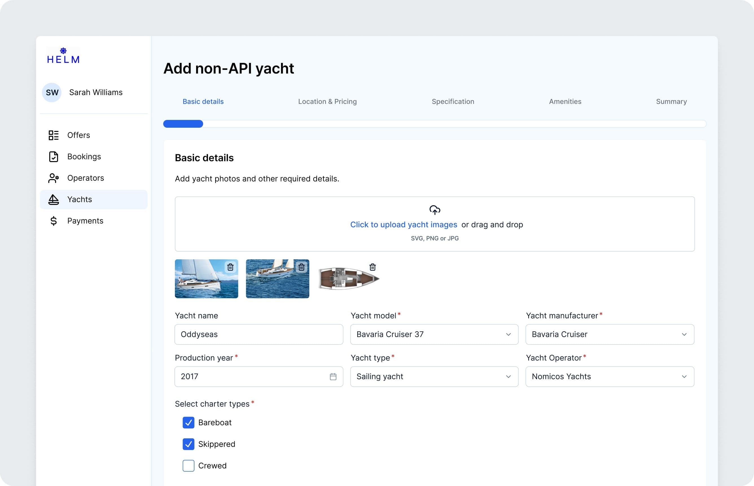Uncheck the Bareboat charter type
This screenshot has height=486, width=754.
[x=188, y=423]
